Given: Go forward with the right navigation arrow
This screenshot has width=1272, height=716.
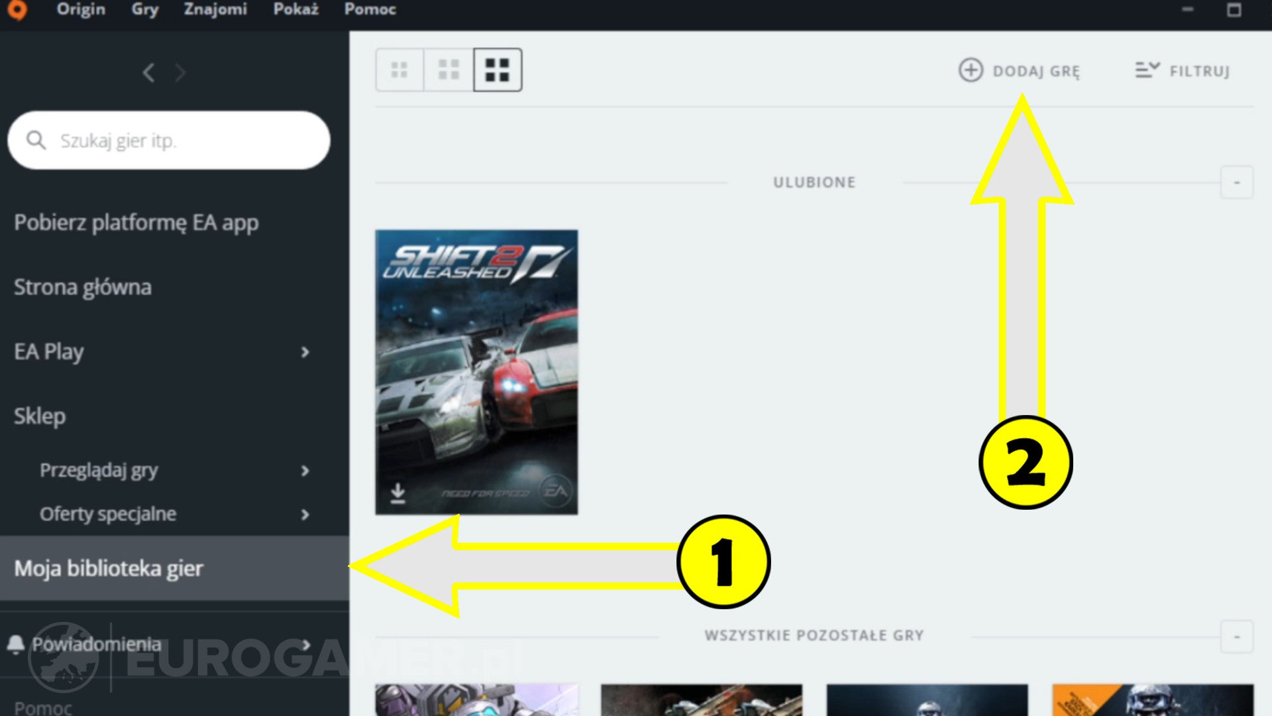Looking at the screenshot, I should point(180,72).
